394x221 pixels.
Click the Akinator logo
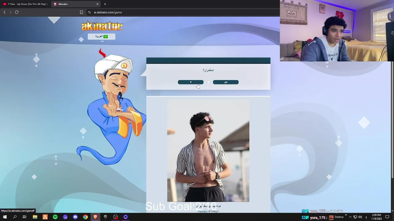pos(102,26)
